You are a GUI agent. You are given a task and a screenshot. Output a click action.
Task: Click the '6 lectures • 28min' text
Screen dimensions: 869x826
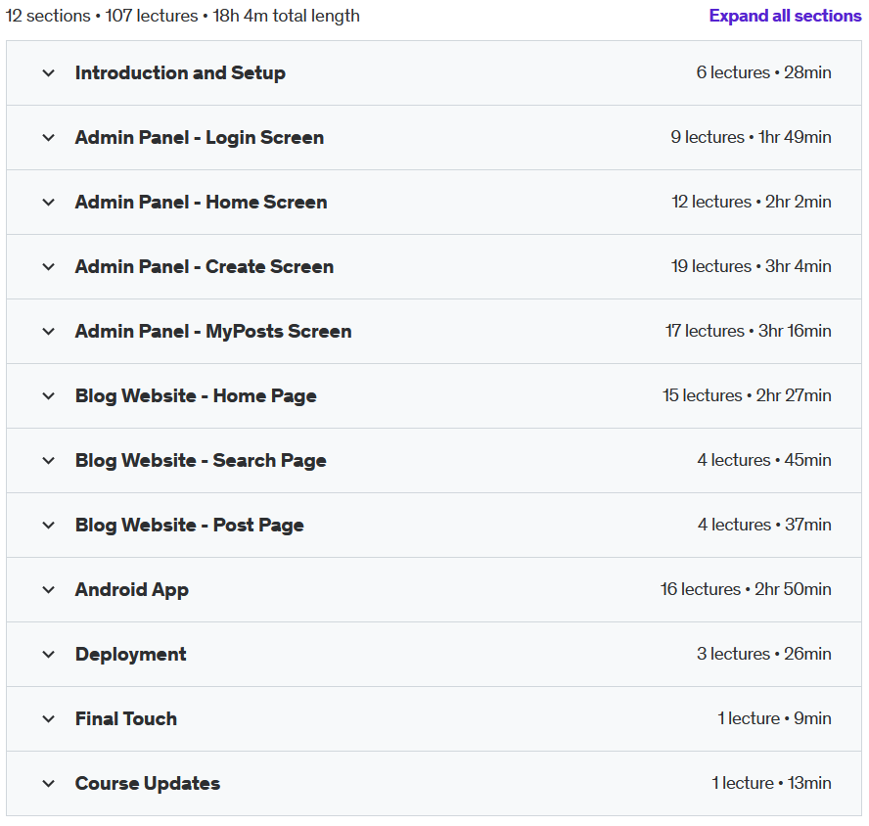763,72
